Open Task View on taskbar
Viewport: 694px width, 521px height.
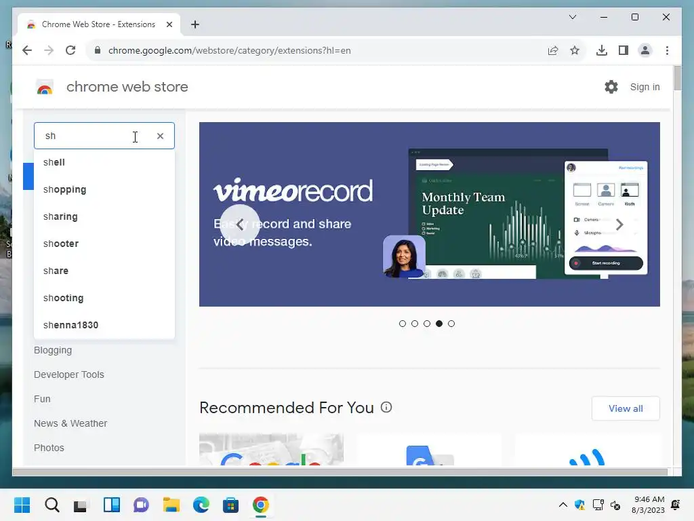81,505
